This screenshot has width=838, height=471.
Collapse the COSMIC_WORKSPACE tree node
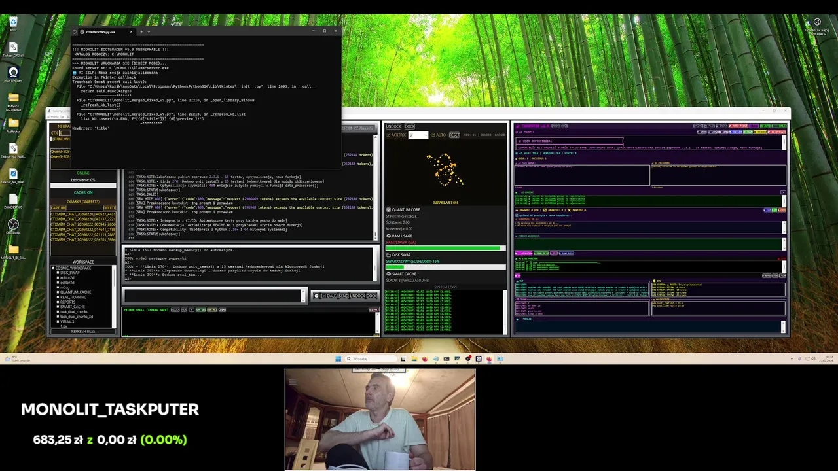click(x=52, y=268)
